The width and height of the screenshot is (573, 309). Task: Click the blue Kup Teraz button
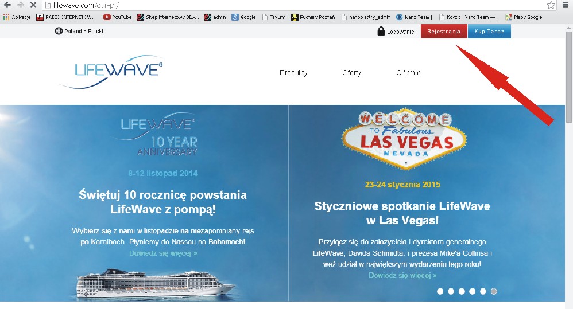pos(489,32)
